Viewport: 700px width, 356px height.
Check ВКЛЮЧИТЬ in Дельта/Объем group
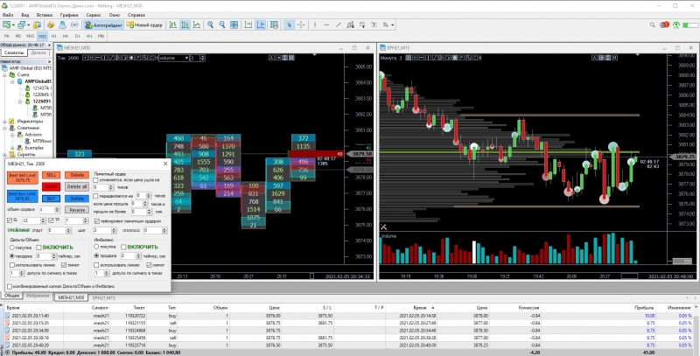[38, 248]
